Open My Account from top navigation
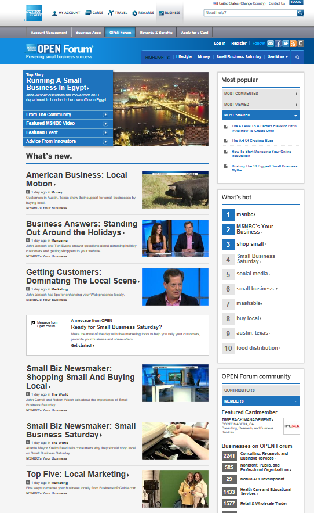Screen dimensions: 314x513 66,13
